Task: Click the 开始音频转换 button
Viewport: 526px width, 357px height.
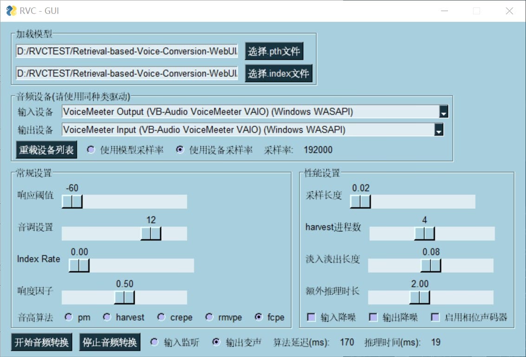Action: [x=41, y=342]
